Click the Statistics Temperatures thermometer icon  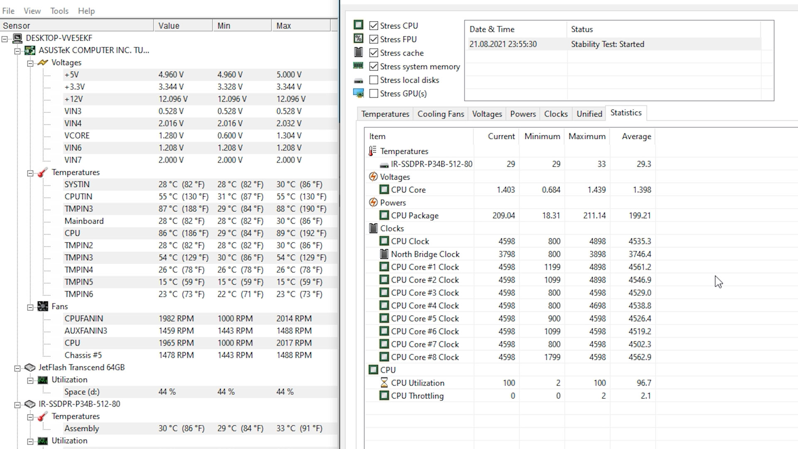(373, 151)
